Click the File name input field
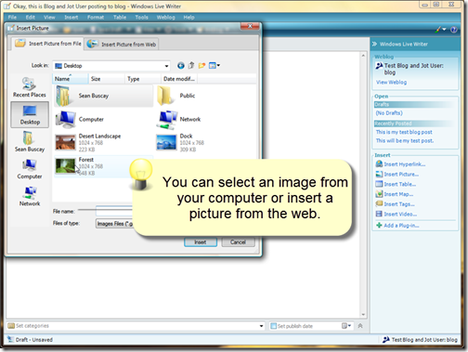This screenshot has width=468, height=352. tap(114, 211)
